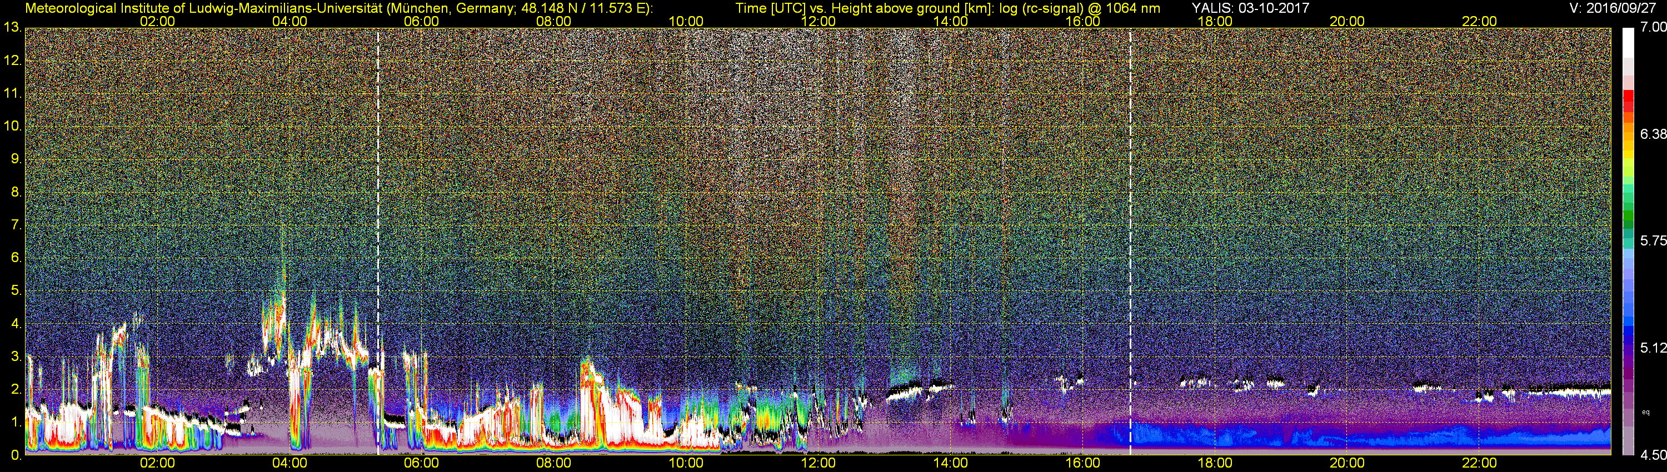
Task: Click the 22:00 label on the top time axis
Action: tap(1479, 21)
